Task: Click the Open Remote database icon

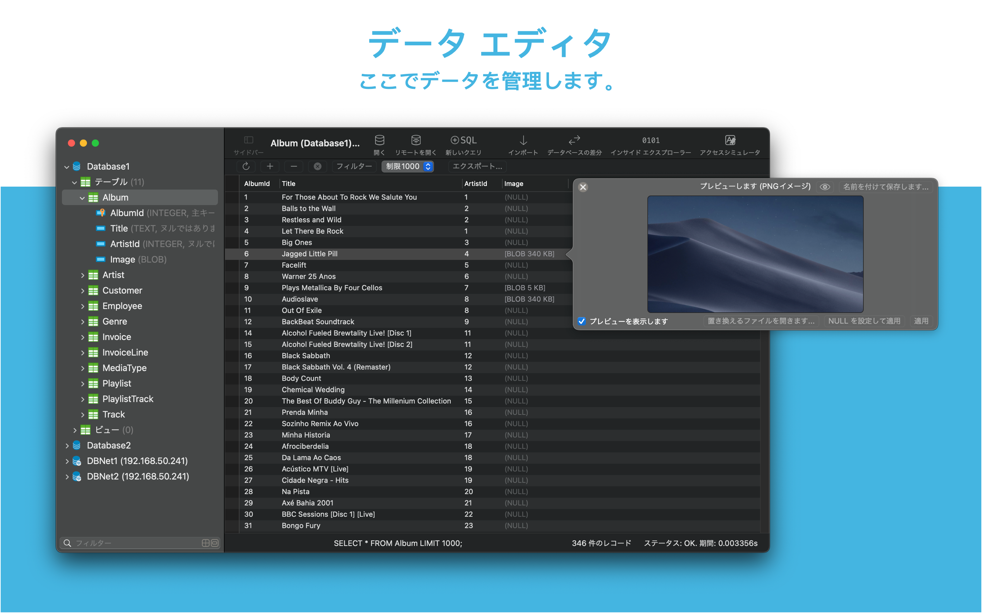Action: [416, 141]
